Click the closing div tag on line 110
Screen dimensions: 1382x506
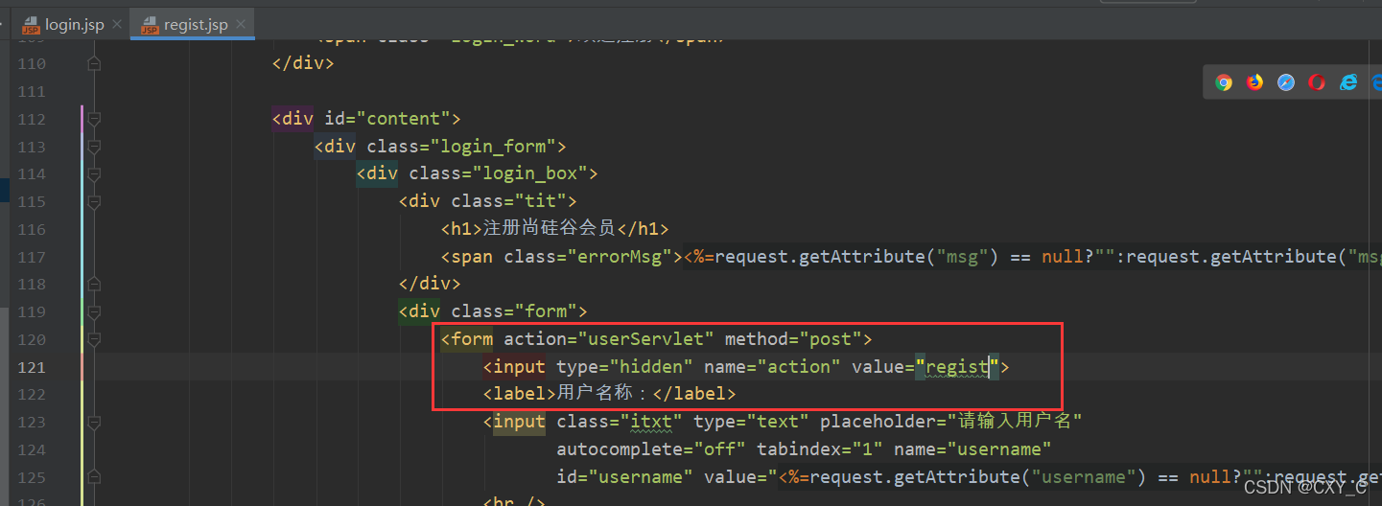[303, 63]
